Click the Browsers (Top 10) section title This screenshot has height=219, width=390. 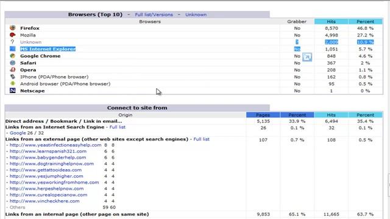coord(95,15)
